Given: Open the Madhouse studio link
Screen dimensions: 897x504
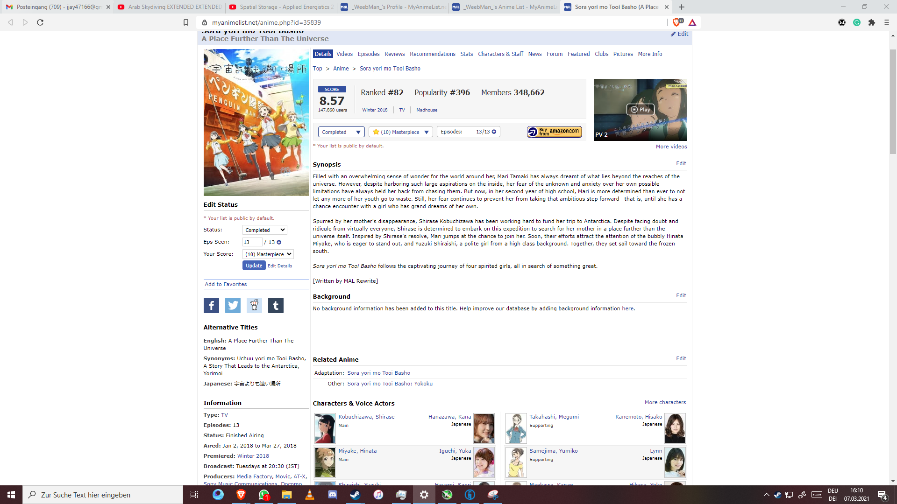Looking at the screenshot, I should (427, 110).
